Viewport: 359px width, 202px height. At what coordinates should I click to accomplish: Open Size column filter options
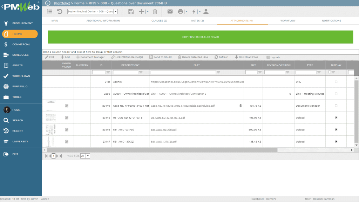click(x=260, y=72)
